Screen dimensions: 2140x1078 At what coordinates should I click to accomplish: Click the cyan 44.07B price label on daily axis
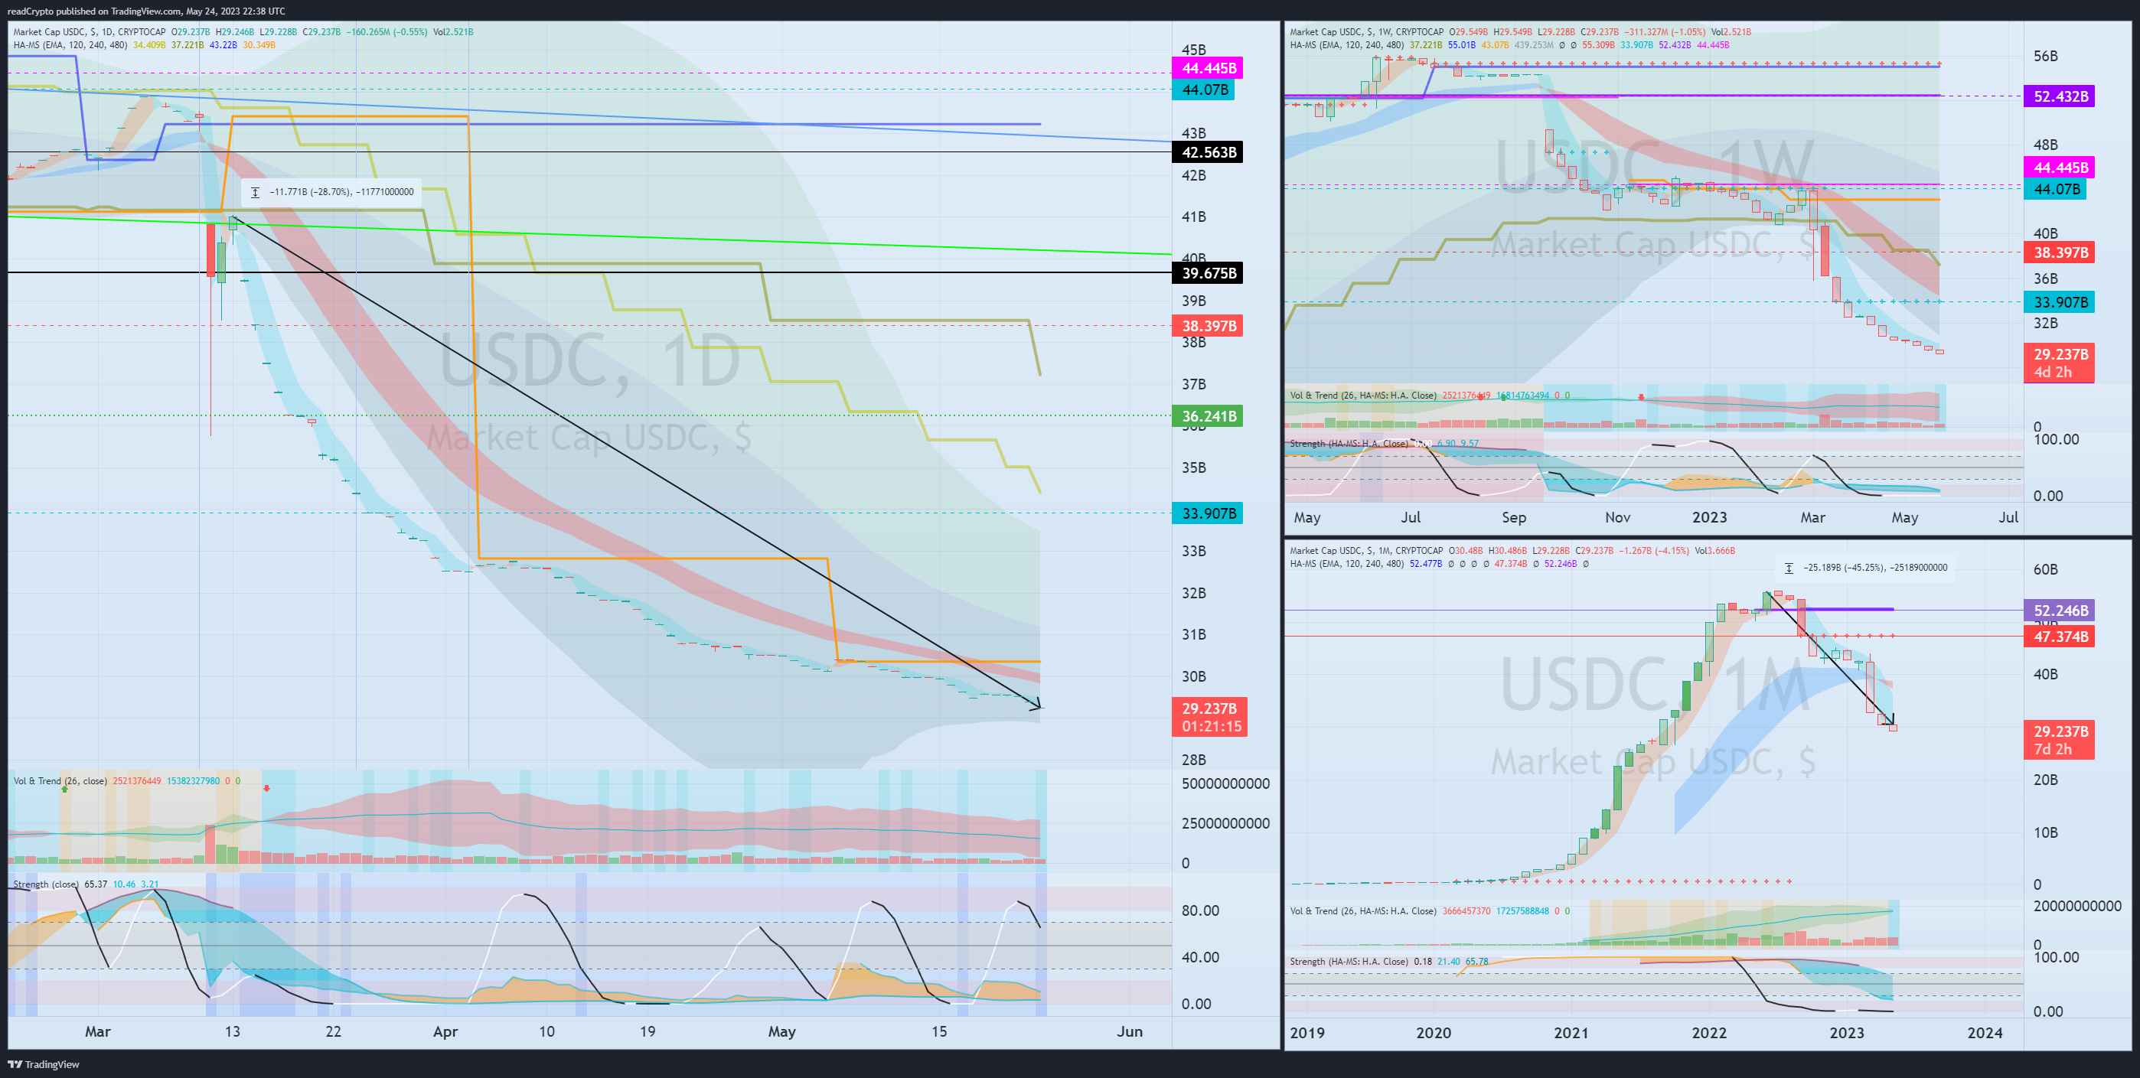(1203, 90)
